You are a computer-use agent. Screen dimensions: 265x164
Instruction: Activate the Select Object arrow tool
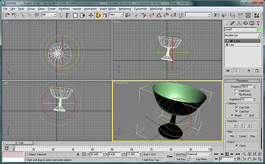(61, 15)
